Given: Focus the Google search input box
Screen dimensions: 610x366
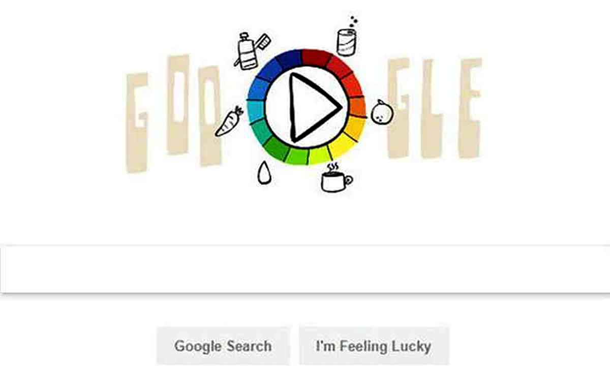Looking at the screenshot, I should [x=305, y=269].
